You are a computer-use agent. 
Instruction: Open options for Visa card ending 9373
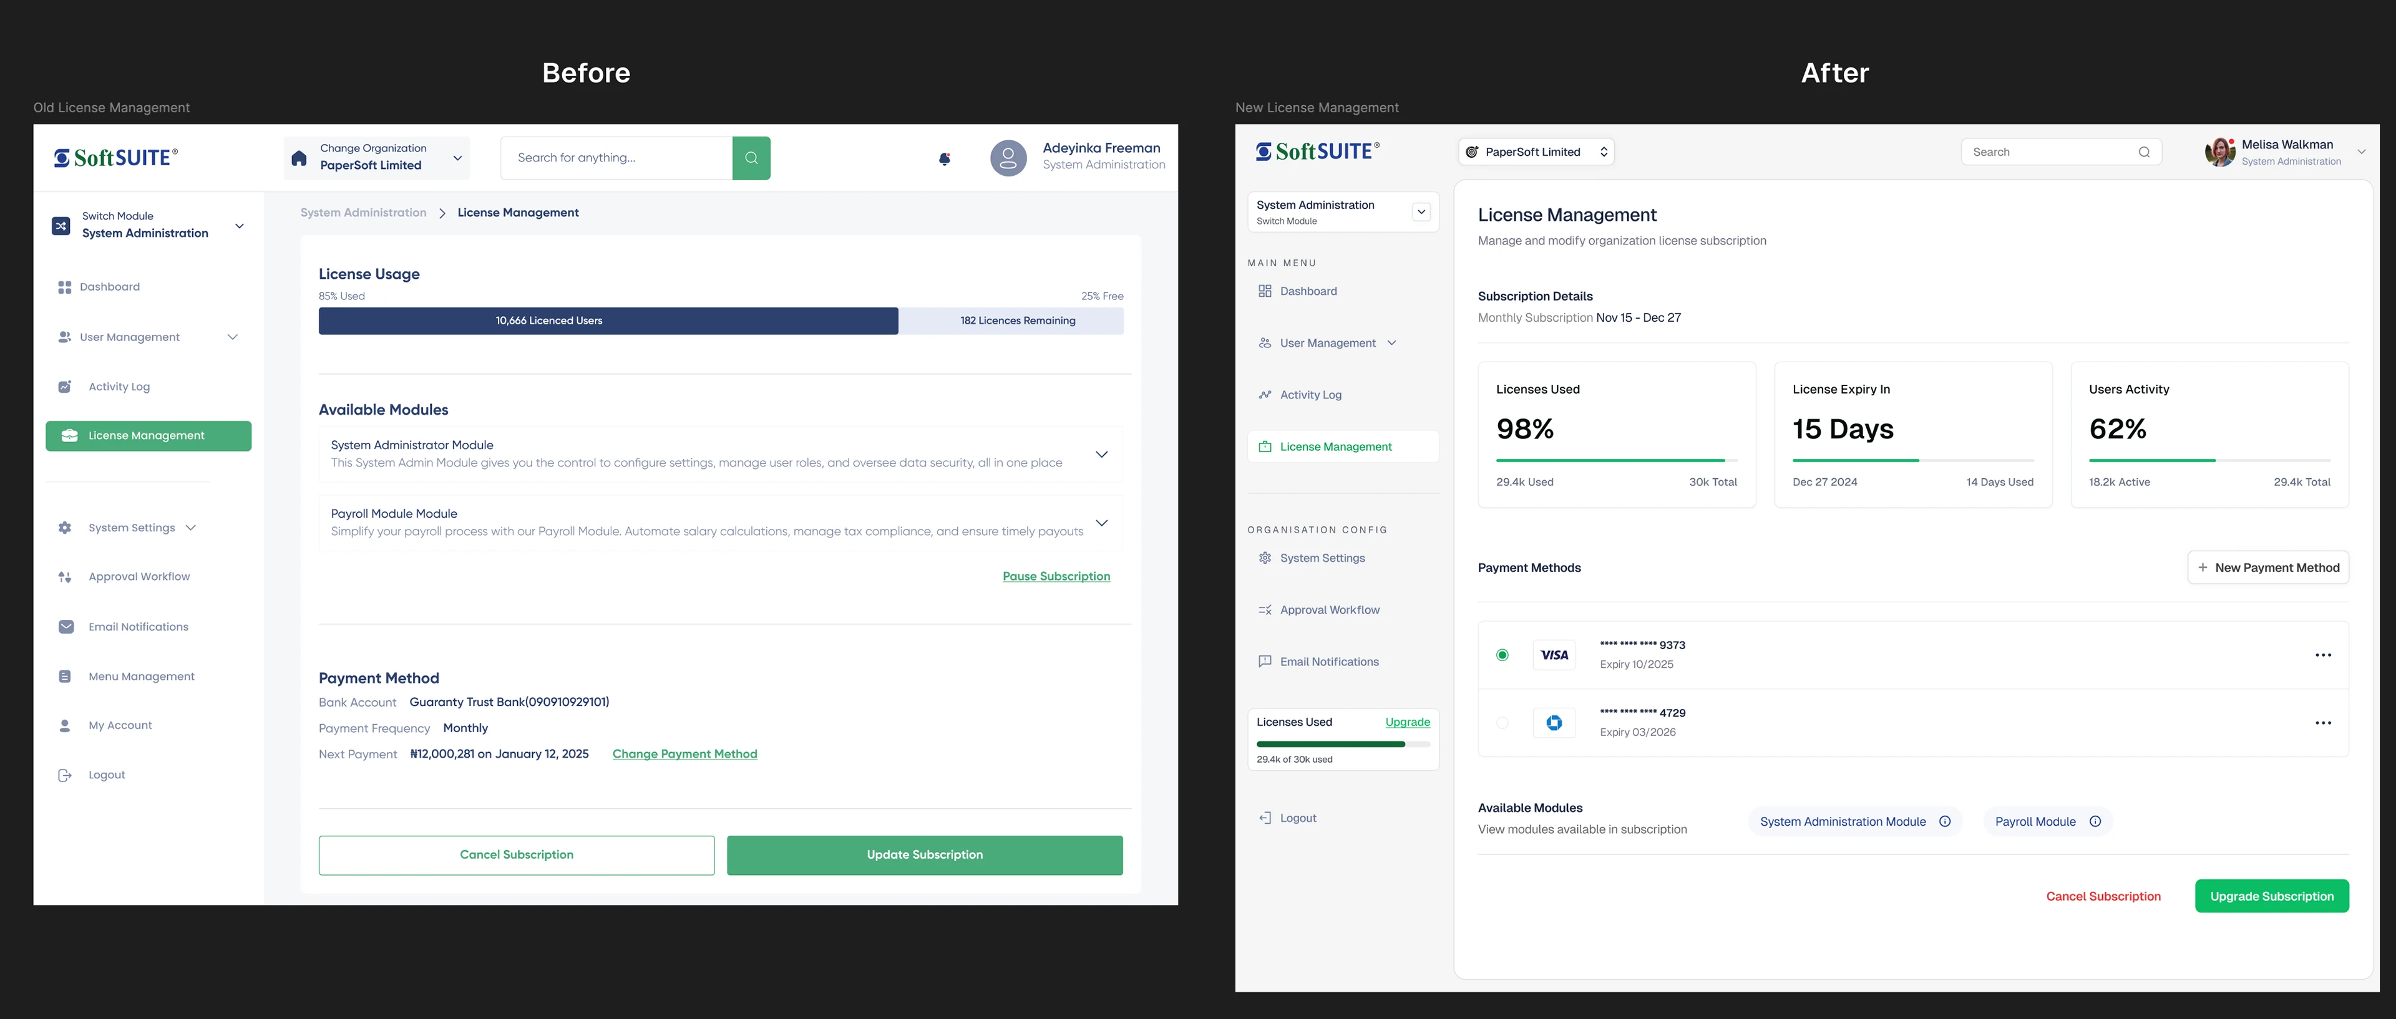pyautogui.click(x=2322, y=655)
